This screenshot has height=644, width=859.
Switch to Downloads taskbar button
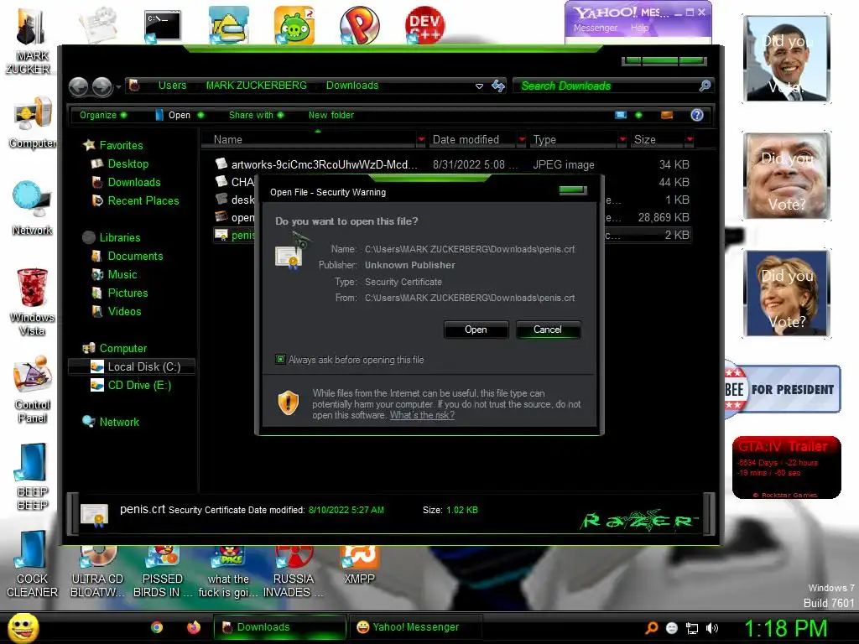click(x=280, y=627)
